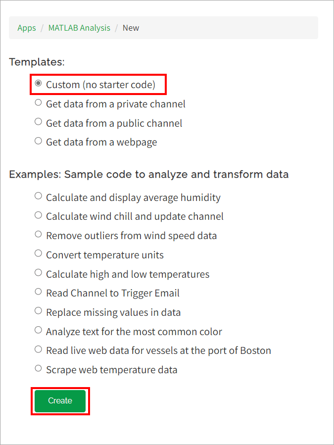Screen dimensions: 334x445
Task: Click the Examples sample code heading
Action: pos(148,174)
